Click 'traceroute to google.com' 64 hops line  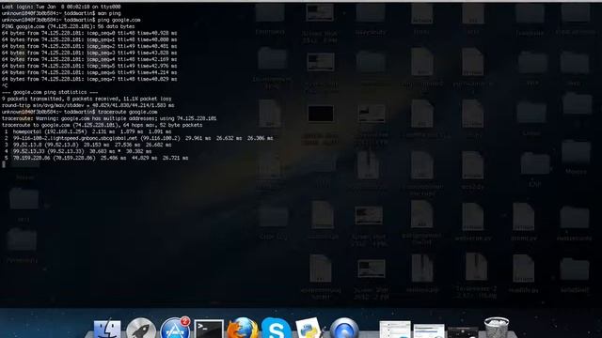(102, 125)
